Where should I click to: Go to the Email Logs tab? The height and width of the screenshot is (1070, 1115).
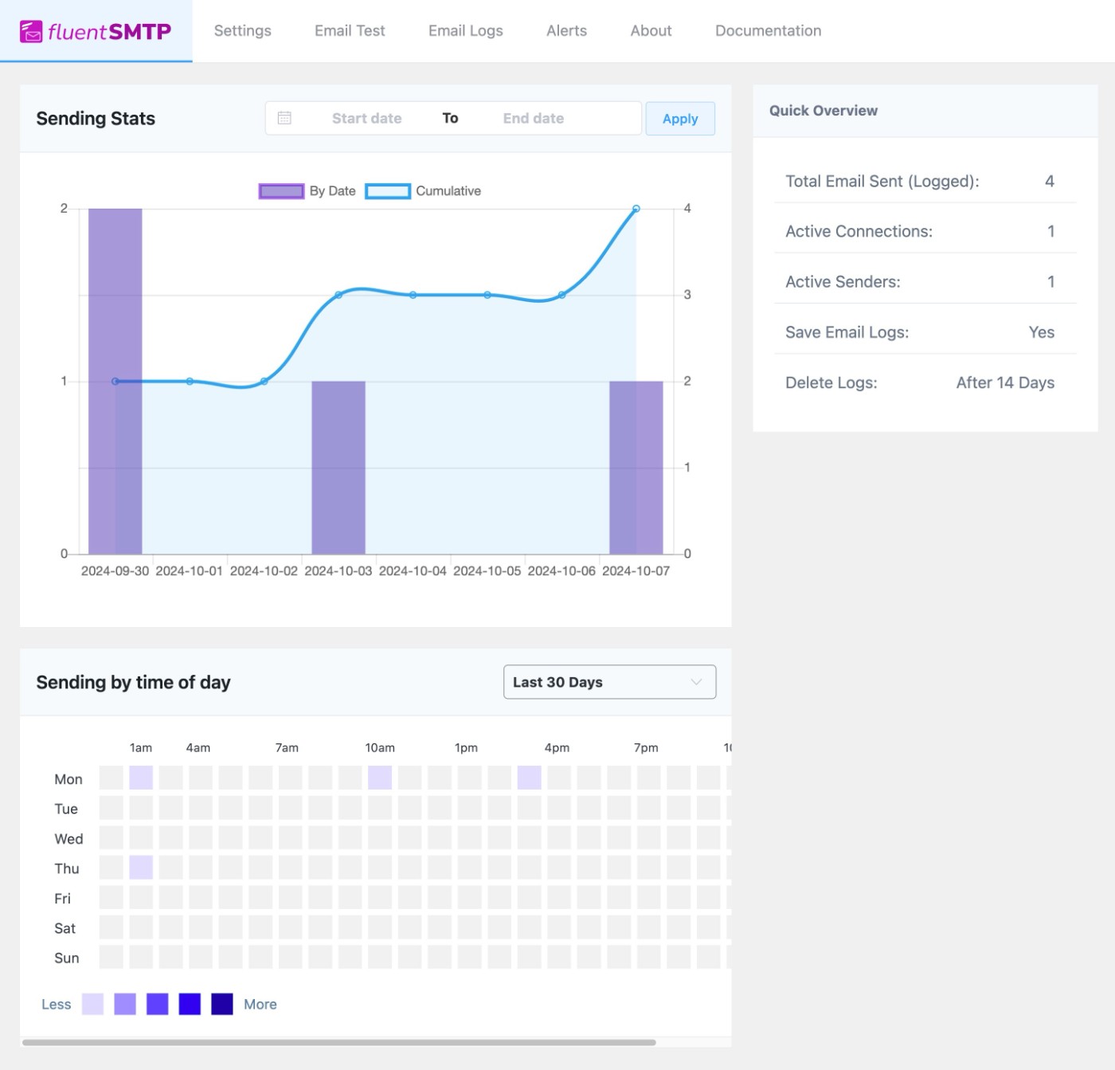(465, 30)
